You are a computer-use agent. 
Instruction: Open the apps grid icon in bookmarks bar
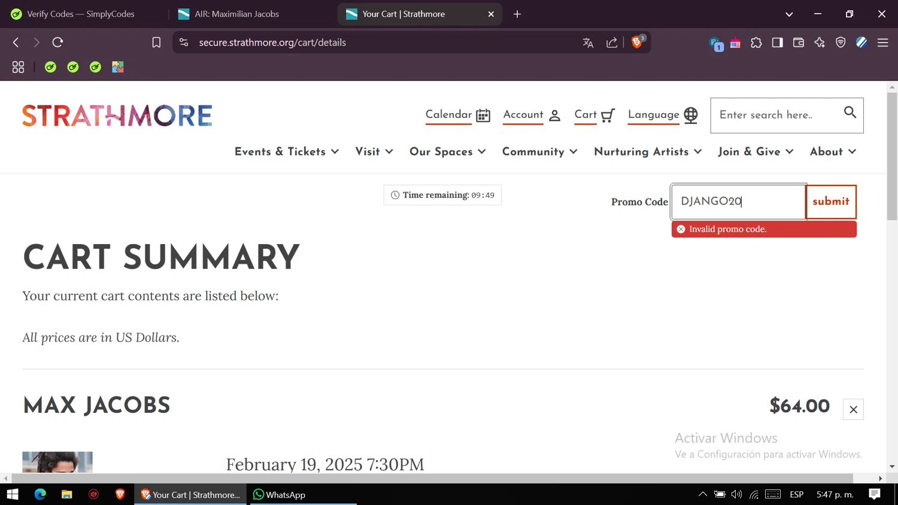click(x=18, y=67)
